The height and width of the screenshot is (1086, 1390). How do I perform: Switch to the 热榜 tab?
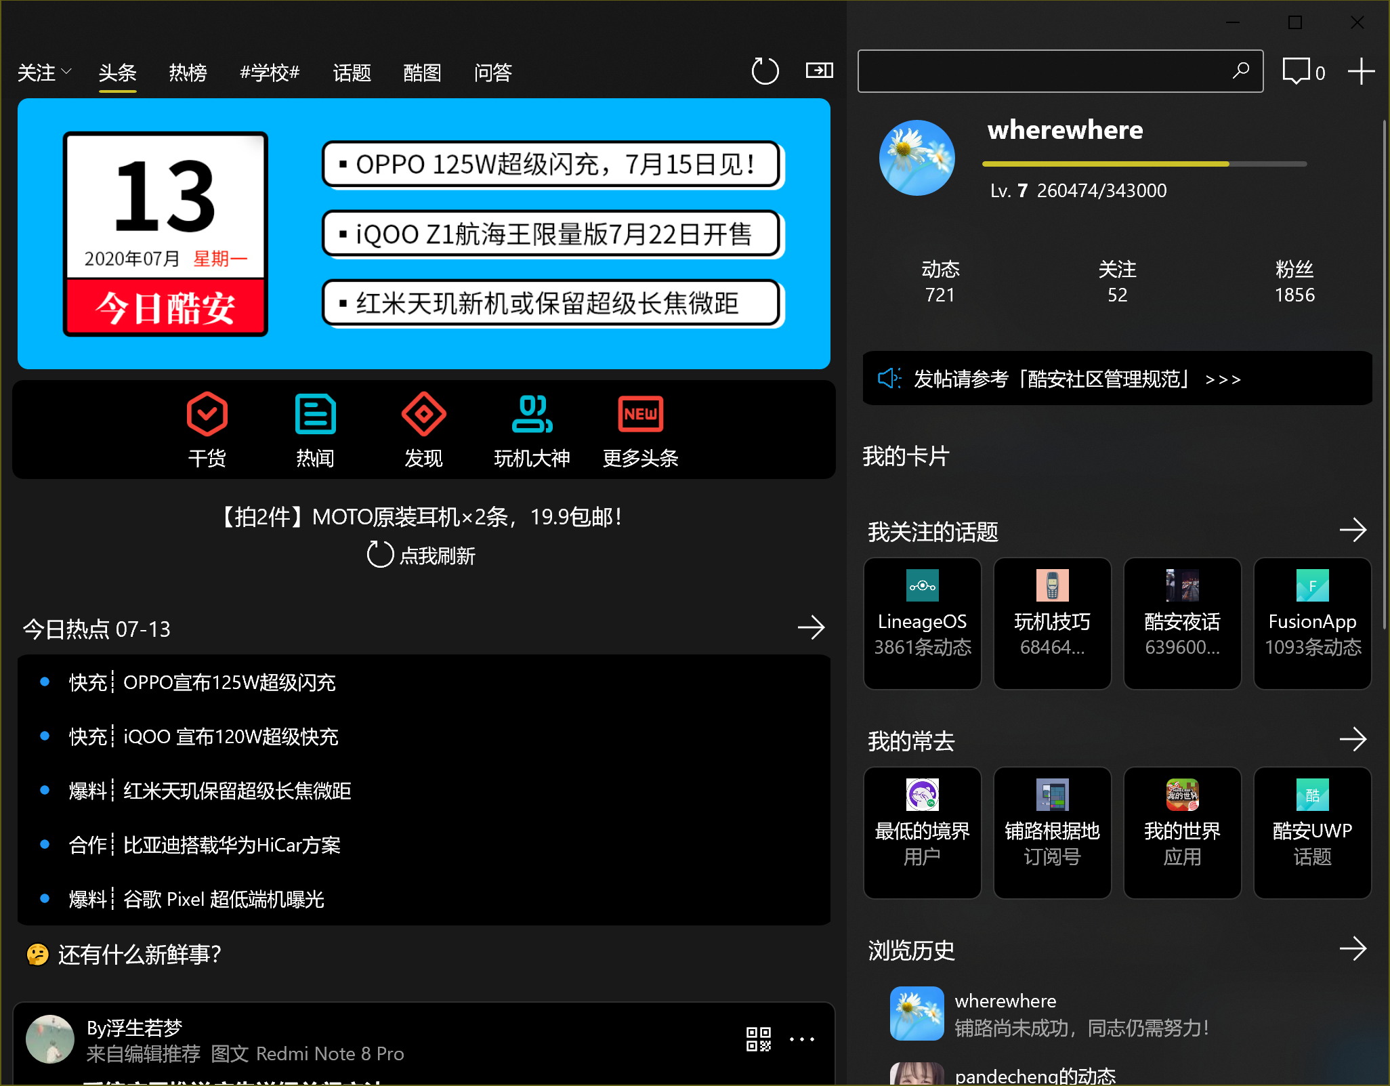tap(188, 72)
